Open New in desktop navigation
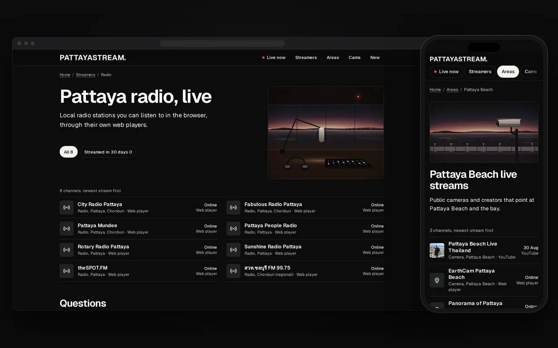This screenshot has height=348, width=558. pyautogui.click(x=375, y=57)
